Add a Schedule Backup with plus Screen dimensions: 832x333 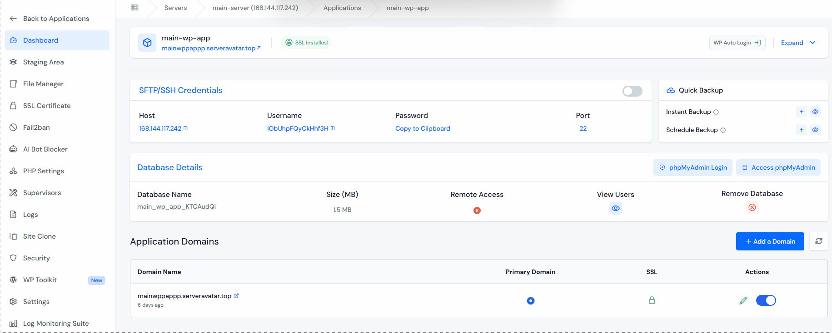coord(802,130)
